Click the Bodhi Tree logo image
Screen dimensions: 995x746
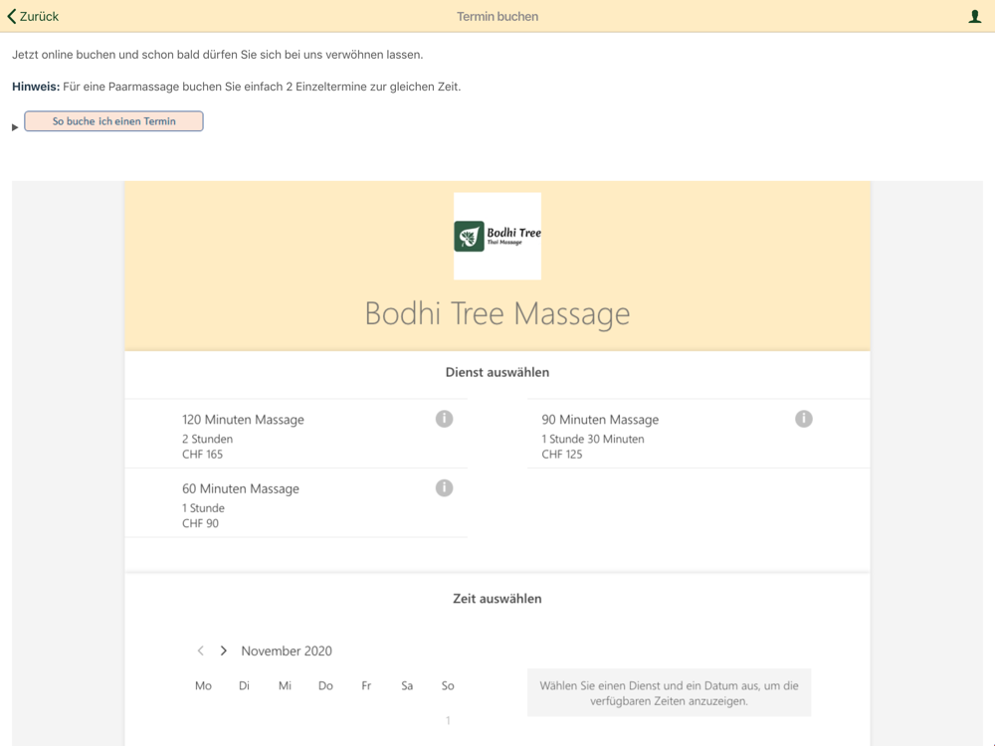497,236
